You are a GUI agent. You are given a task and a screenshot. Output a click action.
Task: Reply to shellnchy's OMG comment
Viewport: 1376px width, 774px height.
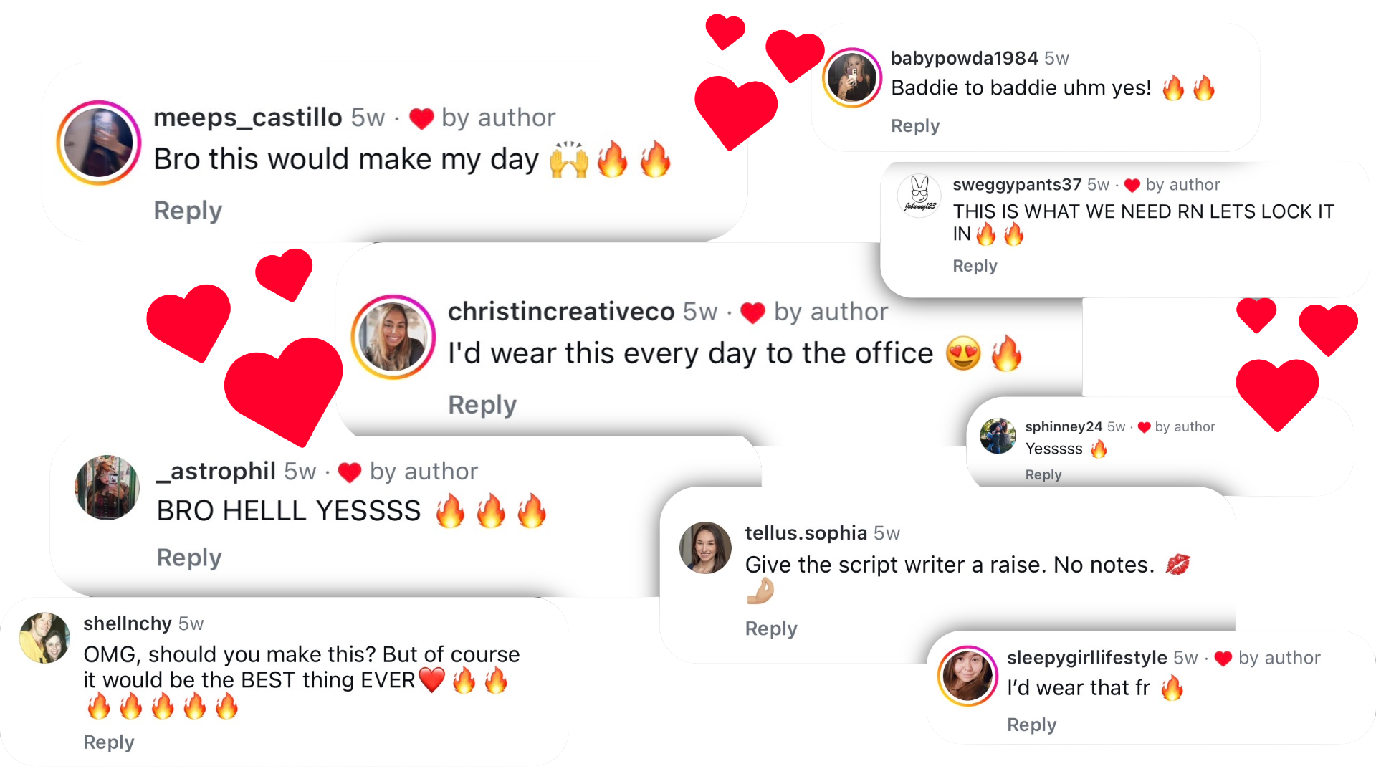pyautogui.click(x=109, y=742)
